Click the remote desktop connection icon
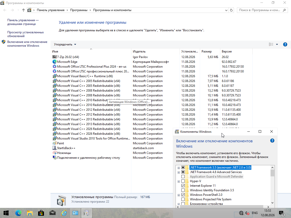This screenshot has width=291, height=218. tap(54, 157)
